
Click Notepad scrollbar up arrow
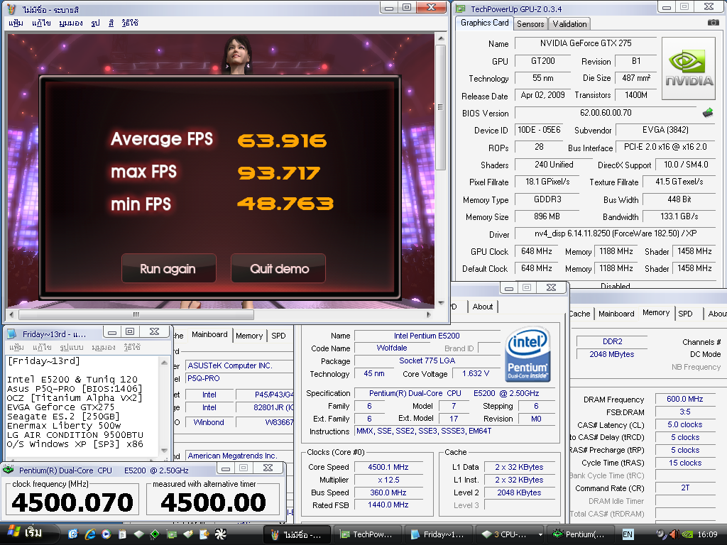[x=164, y=363]
